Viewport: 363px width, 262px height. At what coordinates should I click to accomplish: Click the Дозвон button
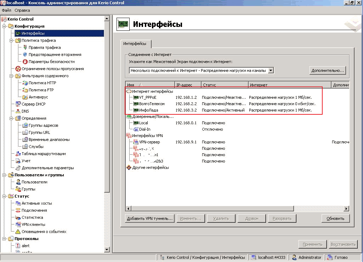[x=252, y=218]
